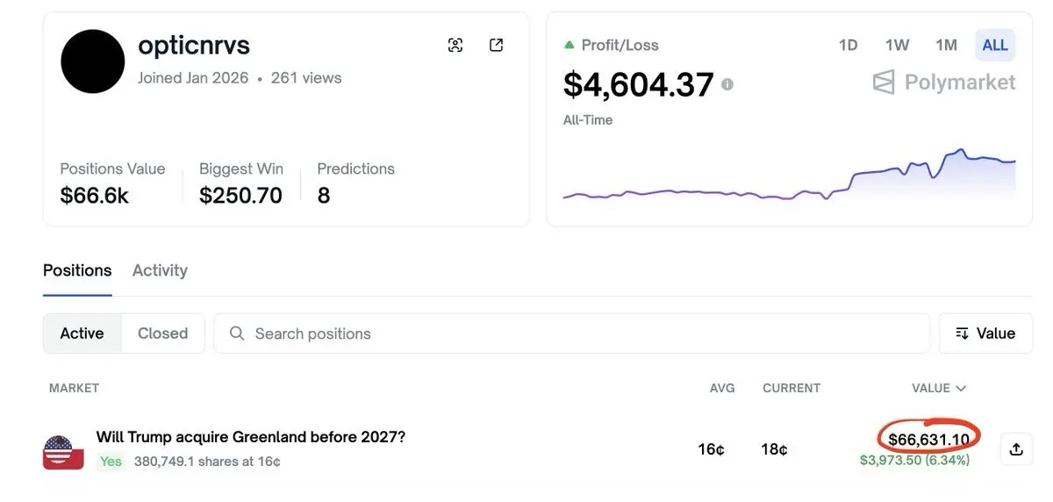Image resolution: width=1053 pixels, height=502 pixels.
Task: Open profile in external link icon
Action: (x=496, y=46)
